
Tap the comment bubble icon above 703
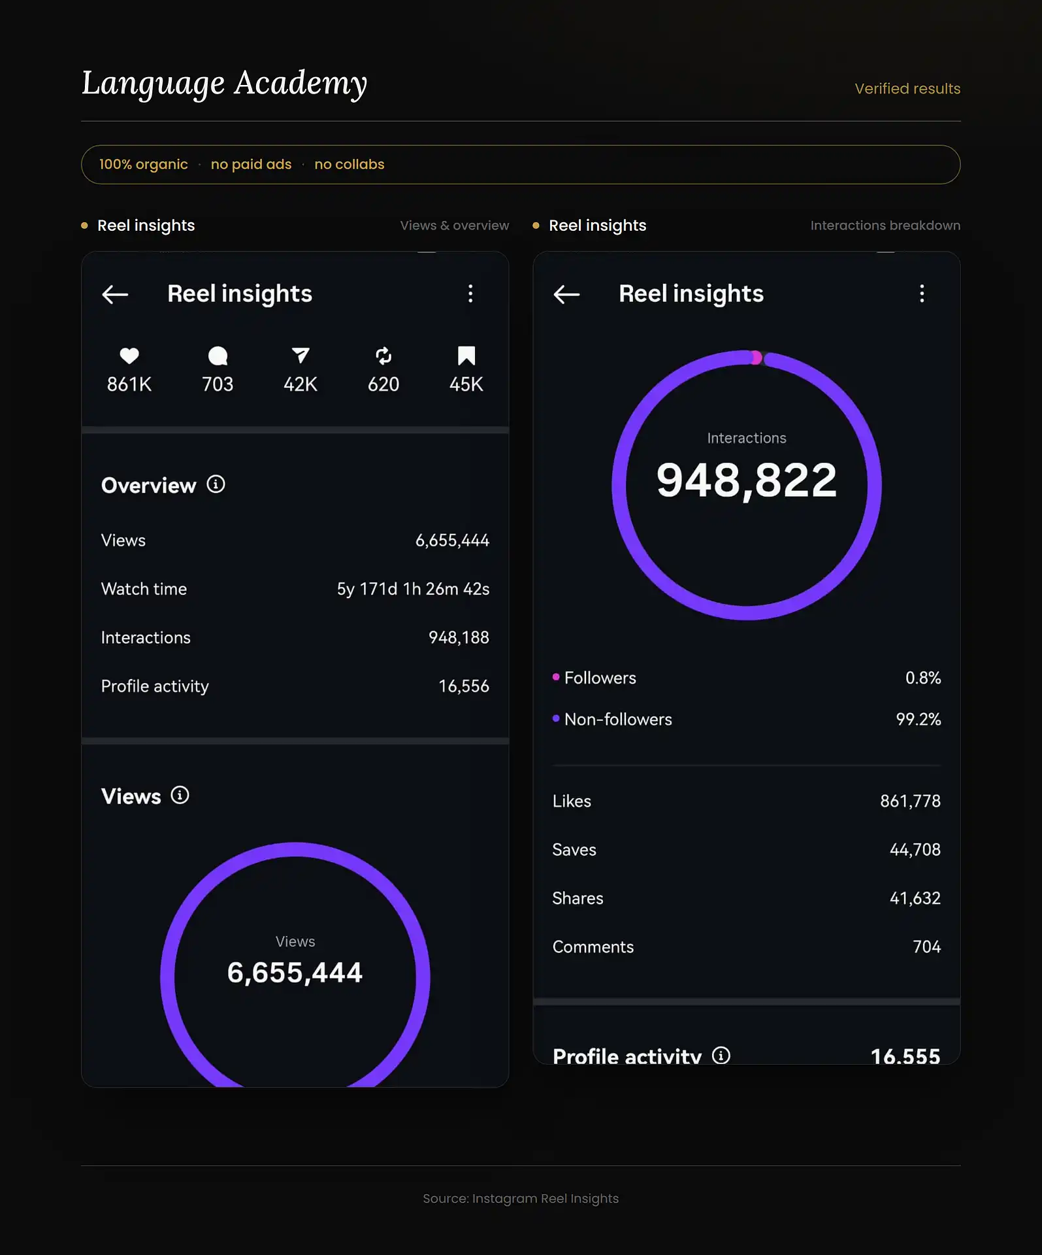(218, 356)
